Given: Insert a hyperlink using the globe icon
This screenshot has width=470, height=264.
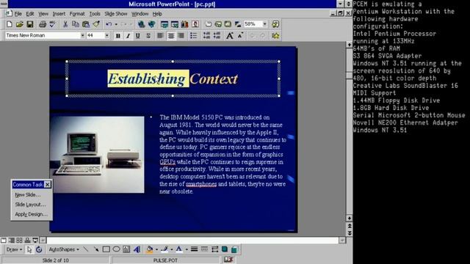Looking at the screenshot, I should point(141,24).
